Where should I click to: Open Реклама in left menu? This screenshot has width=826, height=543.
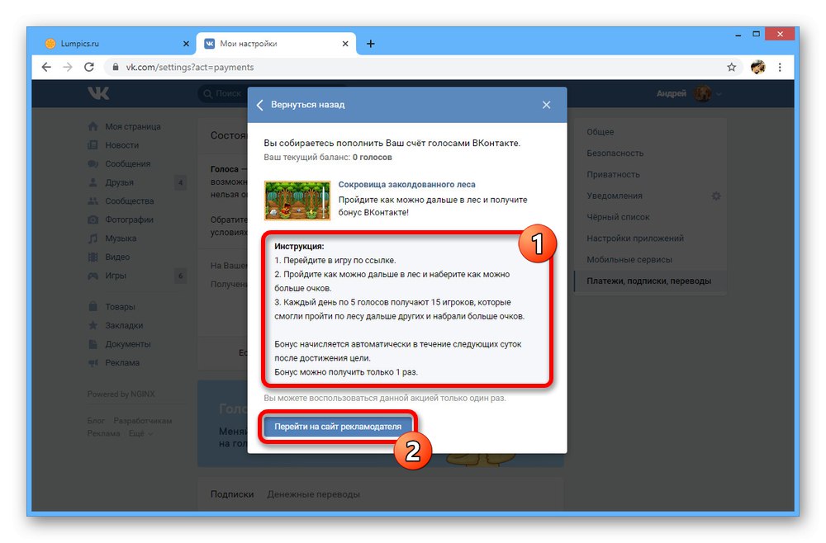click(122, 362)
